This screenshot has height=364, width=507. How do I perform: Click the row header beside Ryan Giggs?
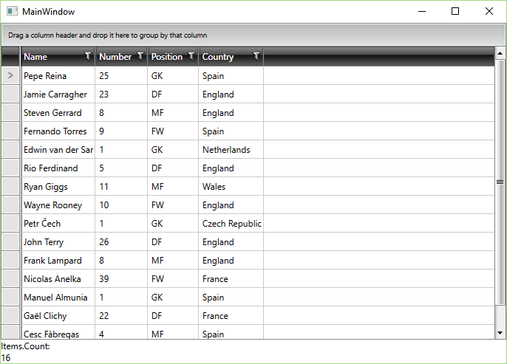point(10,187)
